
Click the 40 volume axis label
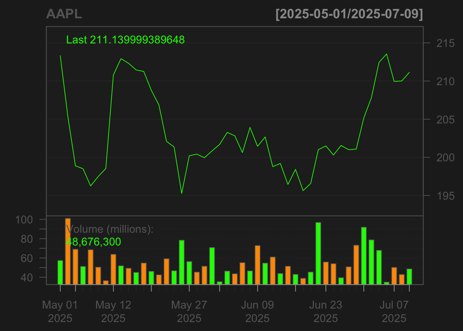(27, 278)
